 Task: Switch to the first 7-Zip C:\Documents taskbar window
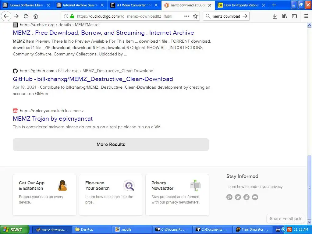172,229
